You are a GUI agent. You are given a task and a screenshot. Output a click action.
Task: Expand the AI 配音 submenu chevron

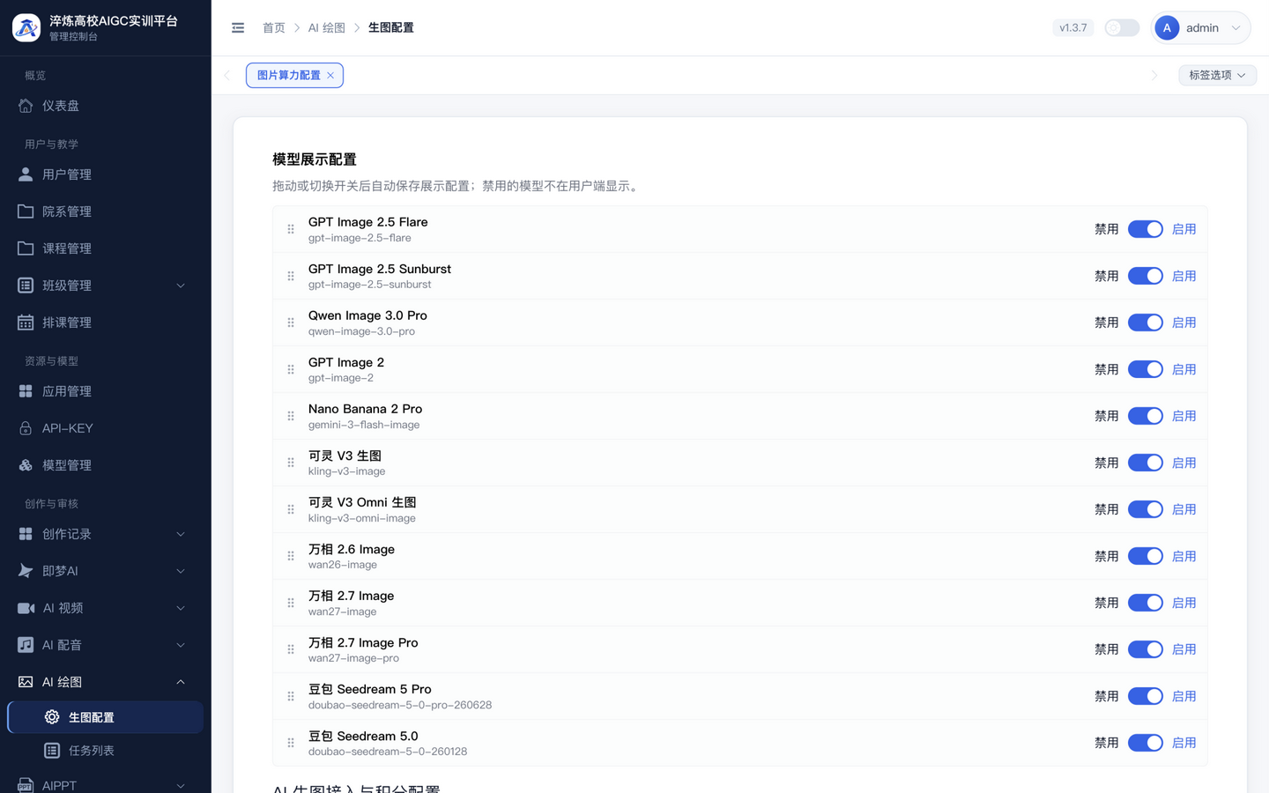(181, 645)
